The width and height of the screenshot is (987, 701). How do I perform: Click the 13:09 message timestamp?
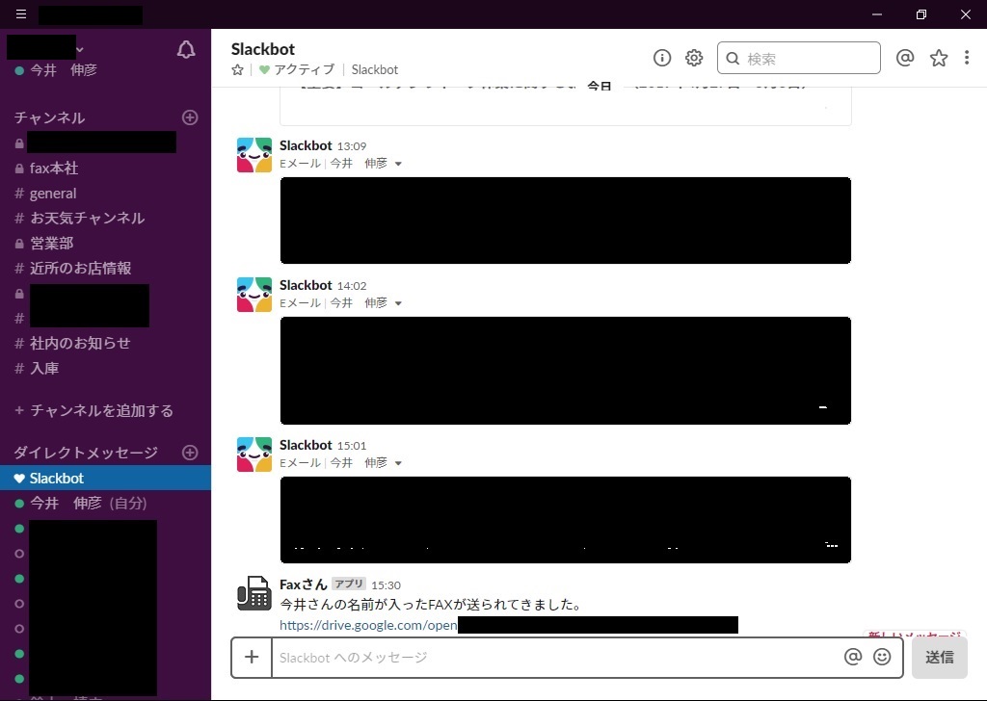pos(351,146)
